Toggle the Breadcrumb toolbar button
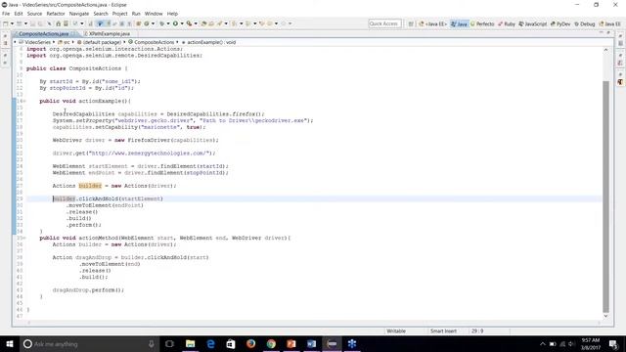This screenshot has width=626, height=352. pos(100,23)
